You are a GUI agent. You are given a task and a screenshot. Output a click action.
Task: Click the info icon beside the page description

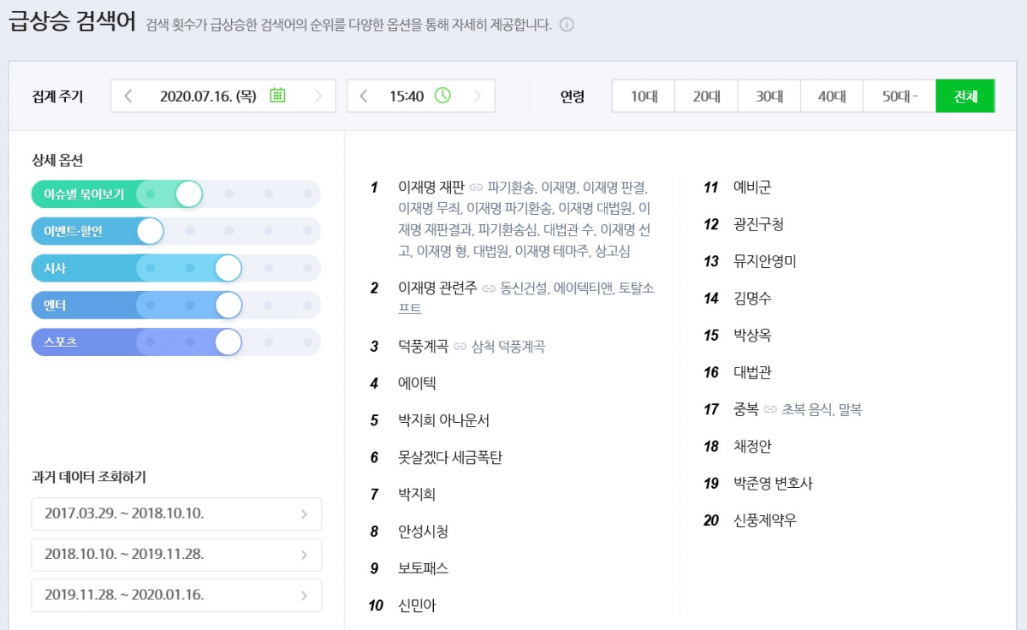click(x=566, y=26)
